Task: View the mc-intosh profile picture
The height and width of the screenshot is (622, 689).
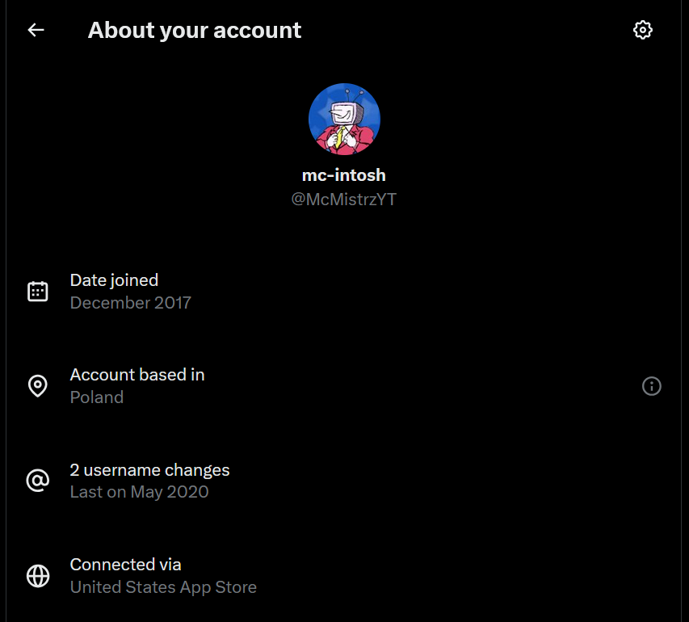Action: (344, 118)
